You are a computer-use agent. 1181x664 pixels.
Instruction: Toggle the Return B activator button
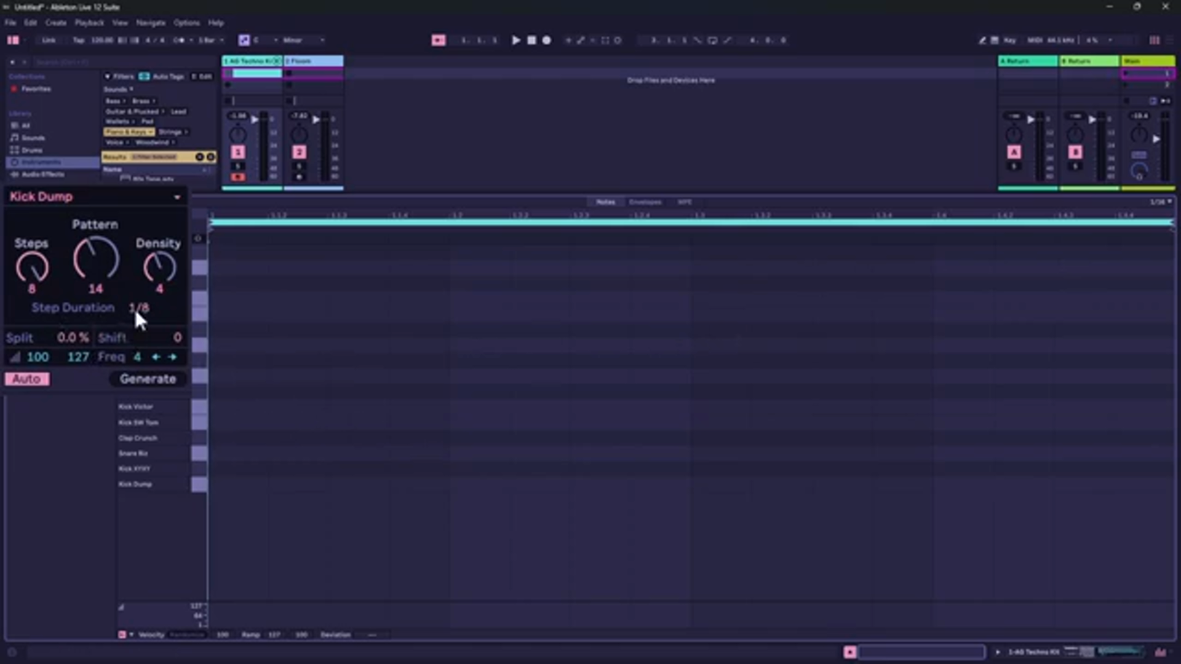tap(1076, 152)
